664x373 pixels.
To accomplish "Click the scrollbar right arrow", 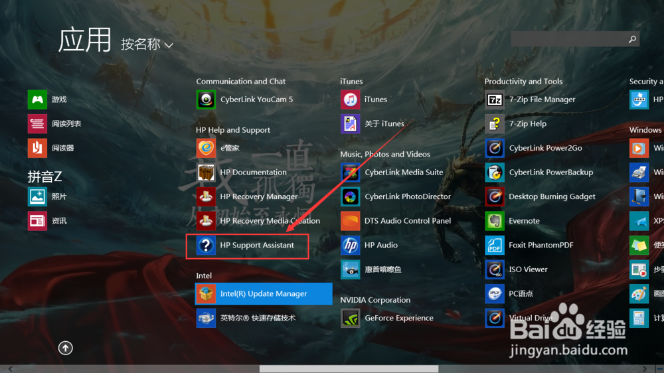I will [645, 369].
